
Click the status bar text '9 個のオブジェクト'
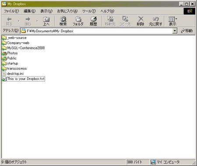point(14,162)
